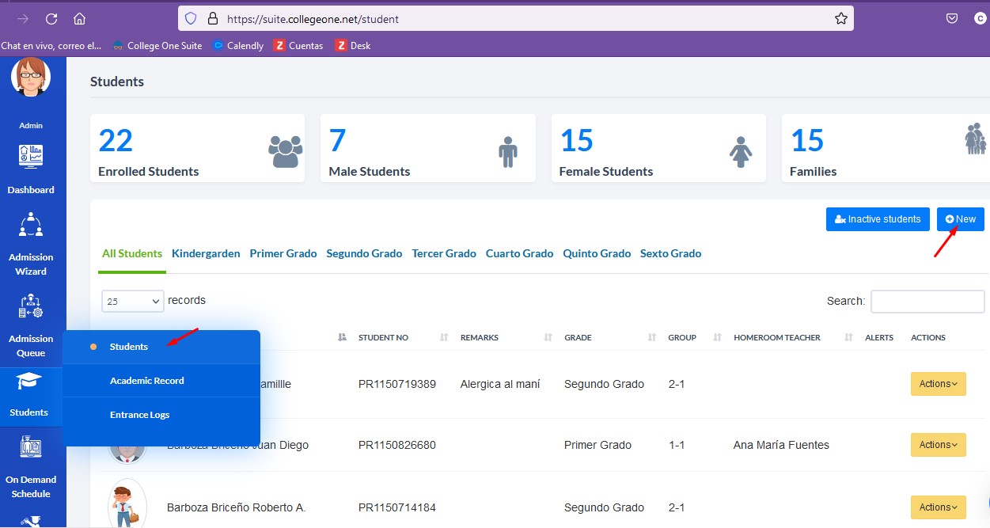Switch to the All Students tab

coord(132,254)
